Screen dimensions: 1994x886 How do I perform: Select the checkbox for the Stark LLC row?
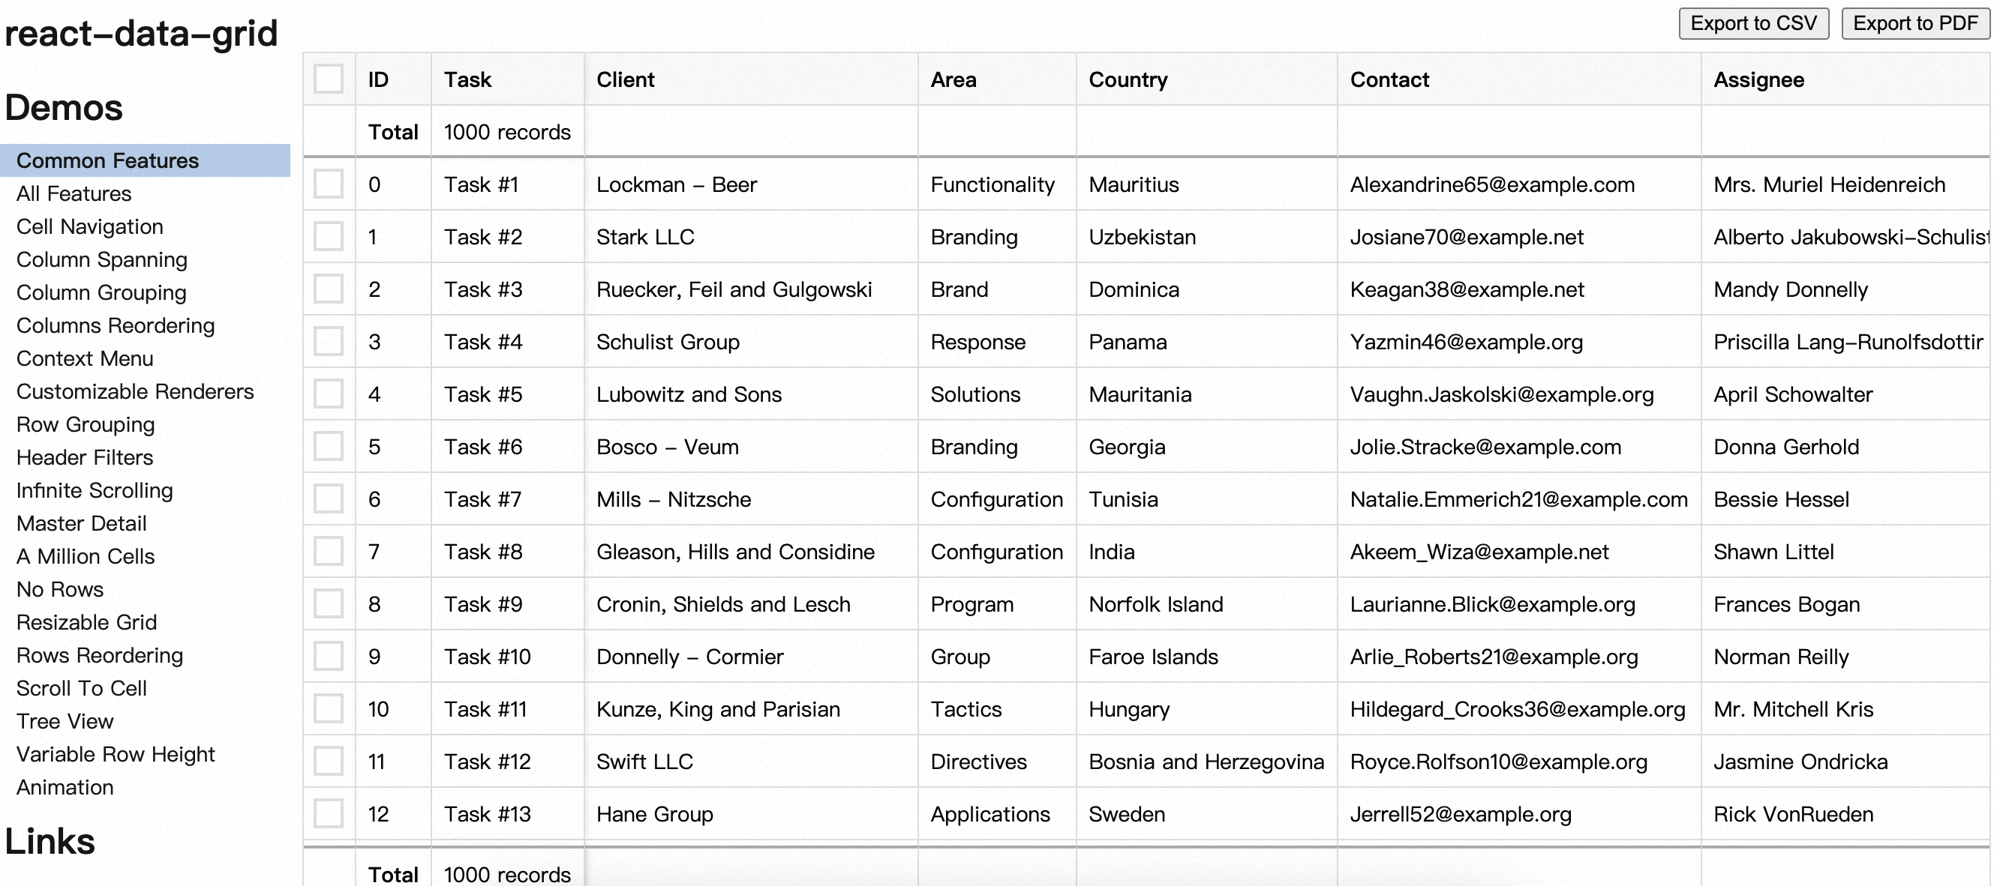tap(328, 237)
